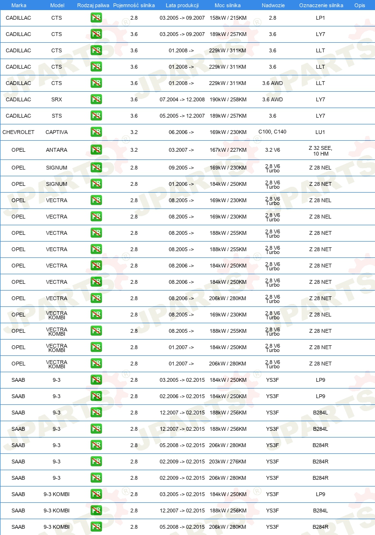Click the fuel icon in the Saab 203kW / 276KM row
Viewport: 375px width, 535px height.
(x=96, y=462)
